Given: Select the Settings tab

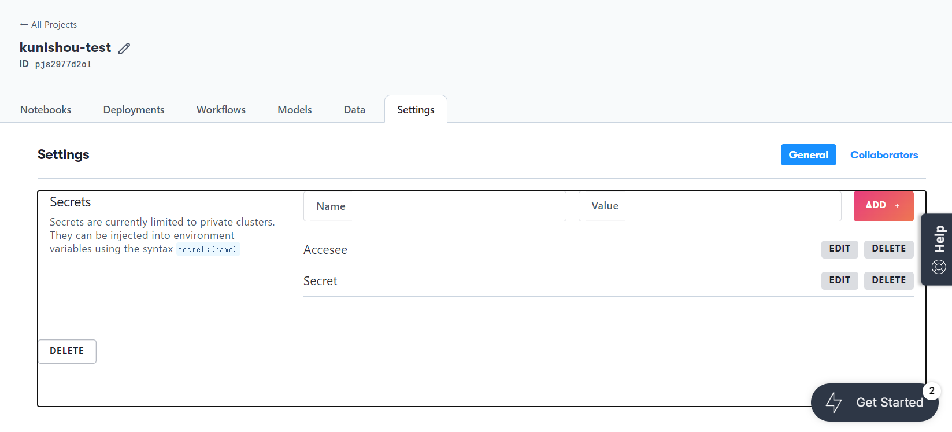Looking at the screenshot, I should [416, 110].
